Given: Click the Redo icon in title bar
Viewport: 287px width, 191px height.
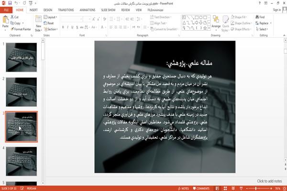Looking at the screenshot, I should [24, 3].
